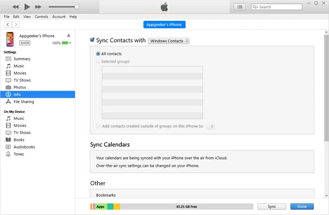Open Photos in Settings sidebar
Viewport: 329px width, 215px height.
pyautogui.click(x=20, y=87)
